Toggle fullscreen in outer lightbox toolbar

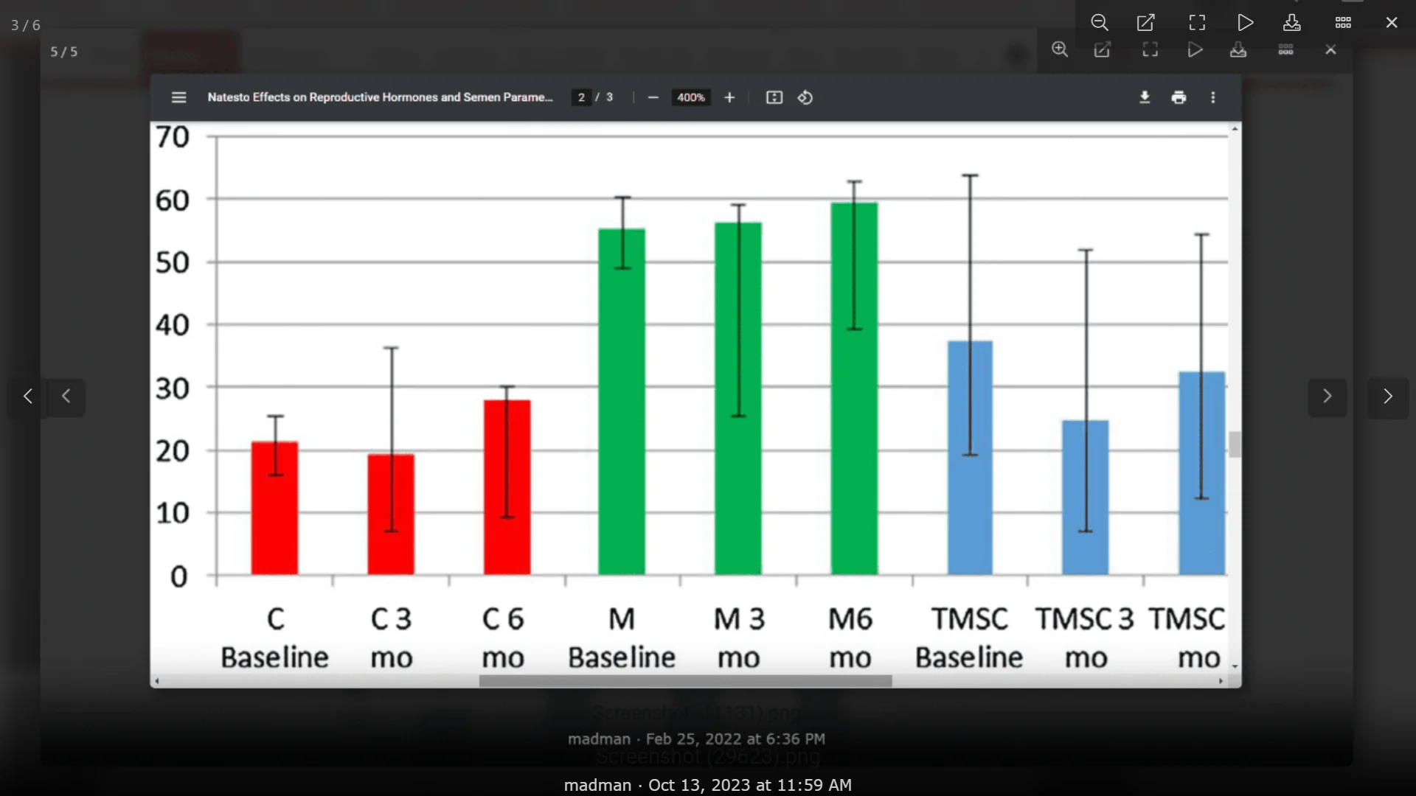coord(1197,23)
